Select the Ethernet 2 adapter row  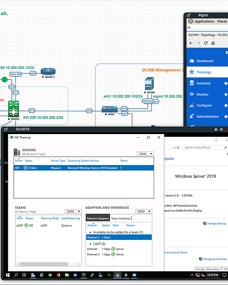[x=119, y=254]
